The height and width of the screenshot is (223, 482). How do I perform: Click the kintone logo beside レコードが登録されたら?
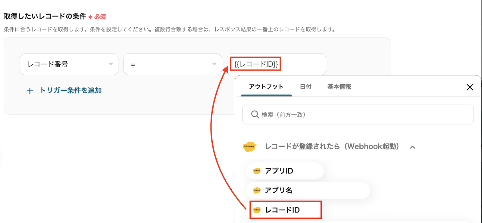pyautogui.click(x=249, y=146)
